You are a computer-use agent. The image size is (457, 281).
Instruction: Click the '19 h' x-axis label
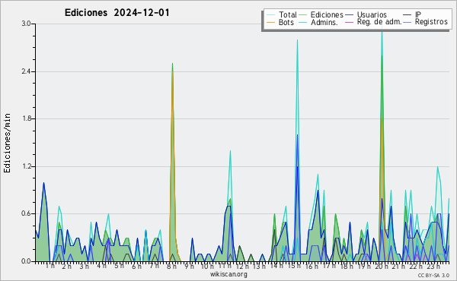click(364, 267)
